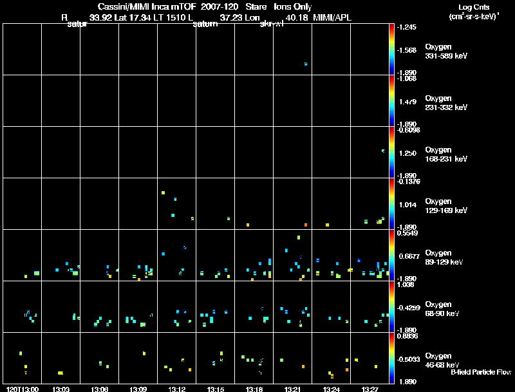Click the Oxygen 168-231 keV color scale
This screenshot has height=392, width=515.
(391, 153)
